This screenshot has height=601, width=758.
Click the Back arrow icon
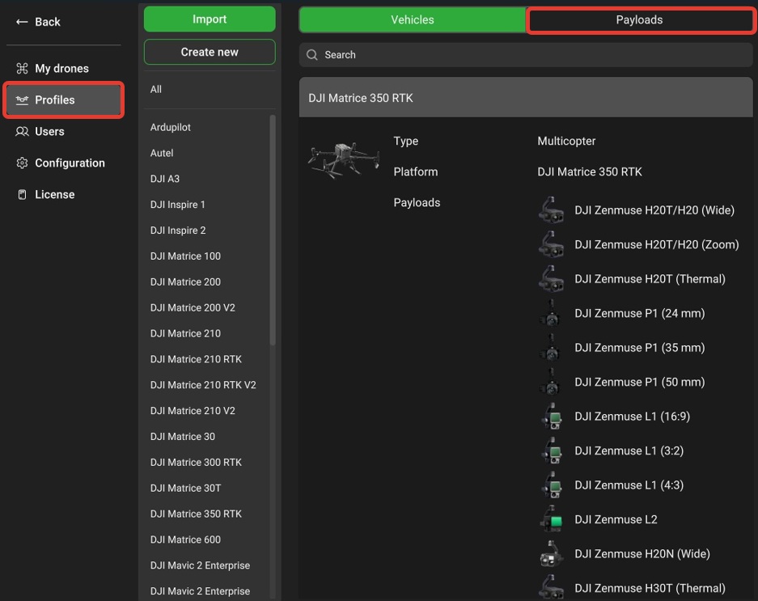click(22, 22)
